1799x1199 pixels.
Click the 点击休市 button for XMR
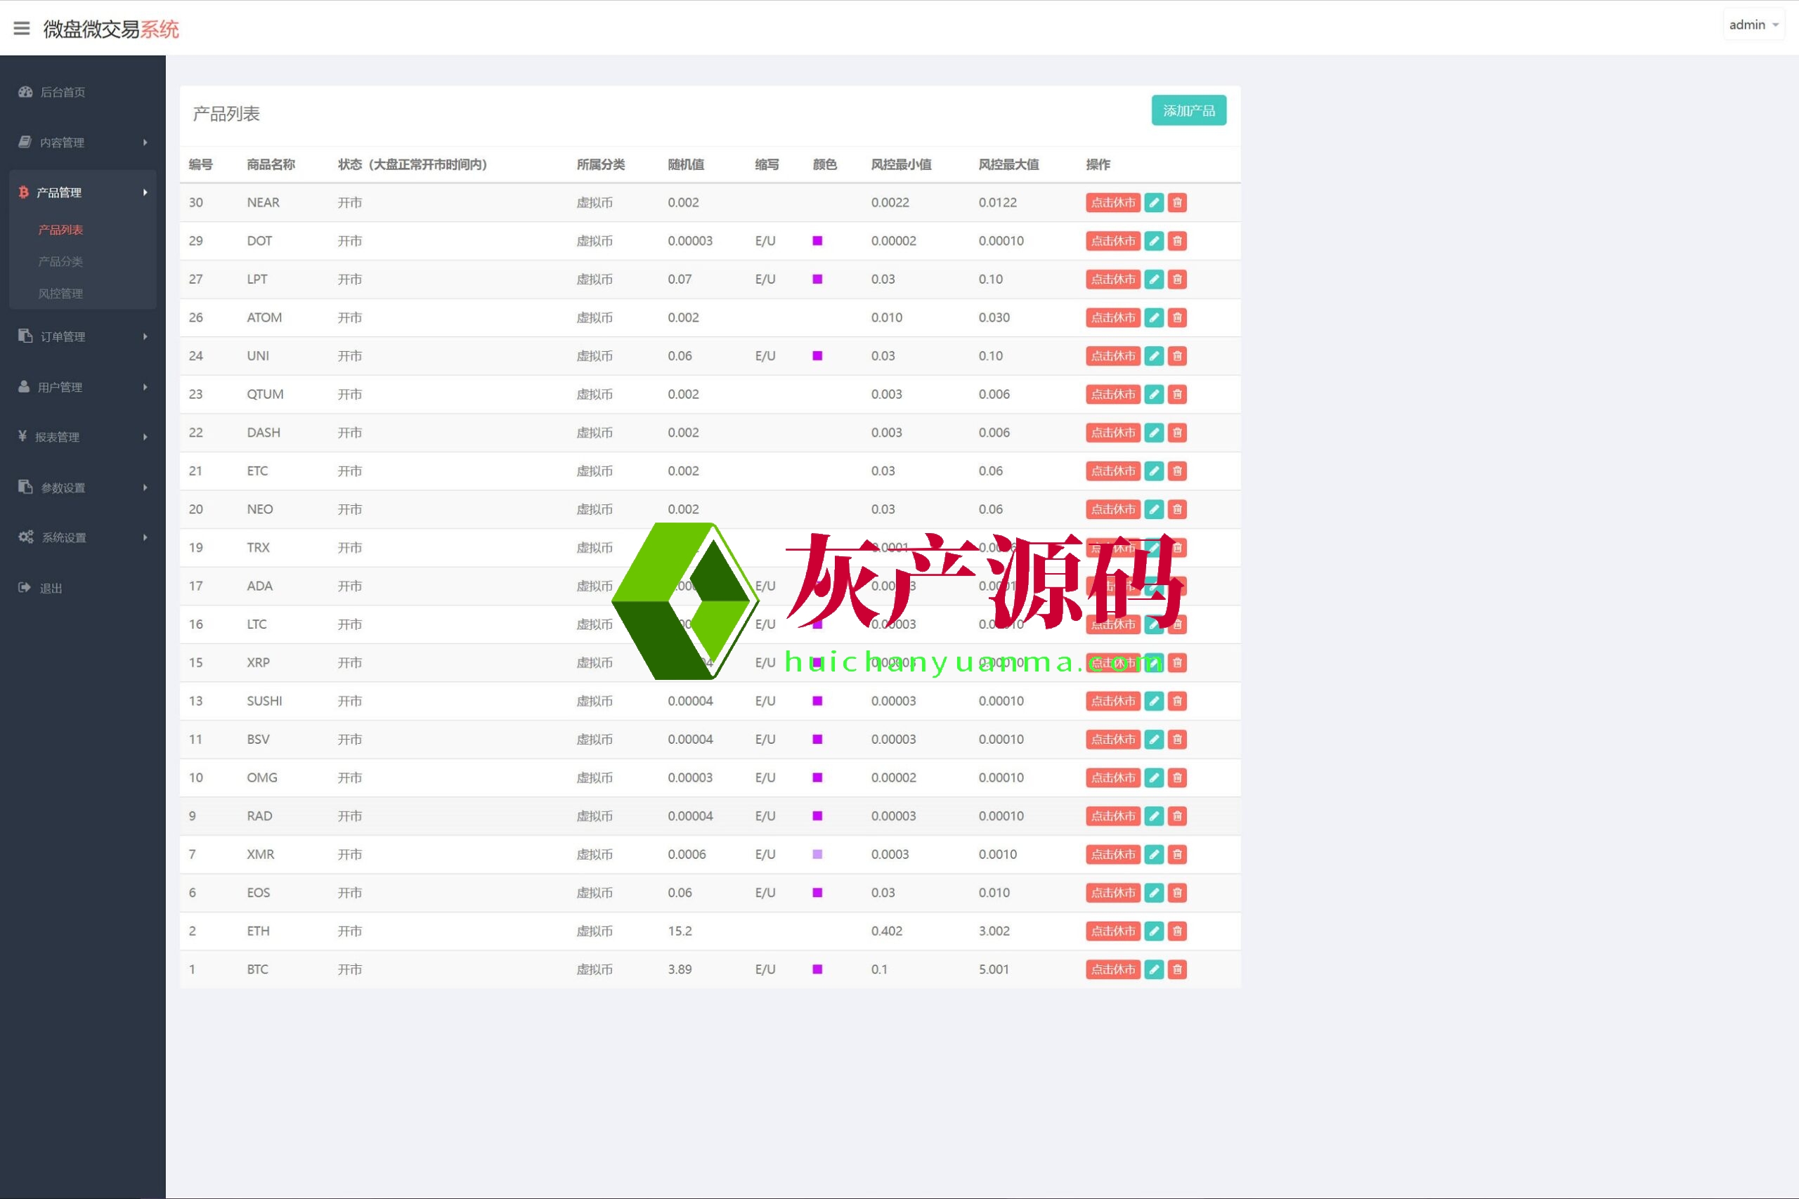(x=1112, y=854)
